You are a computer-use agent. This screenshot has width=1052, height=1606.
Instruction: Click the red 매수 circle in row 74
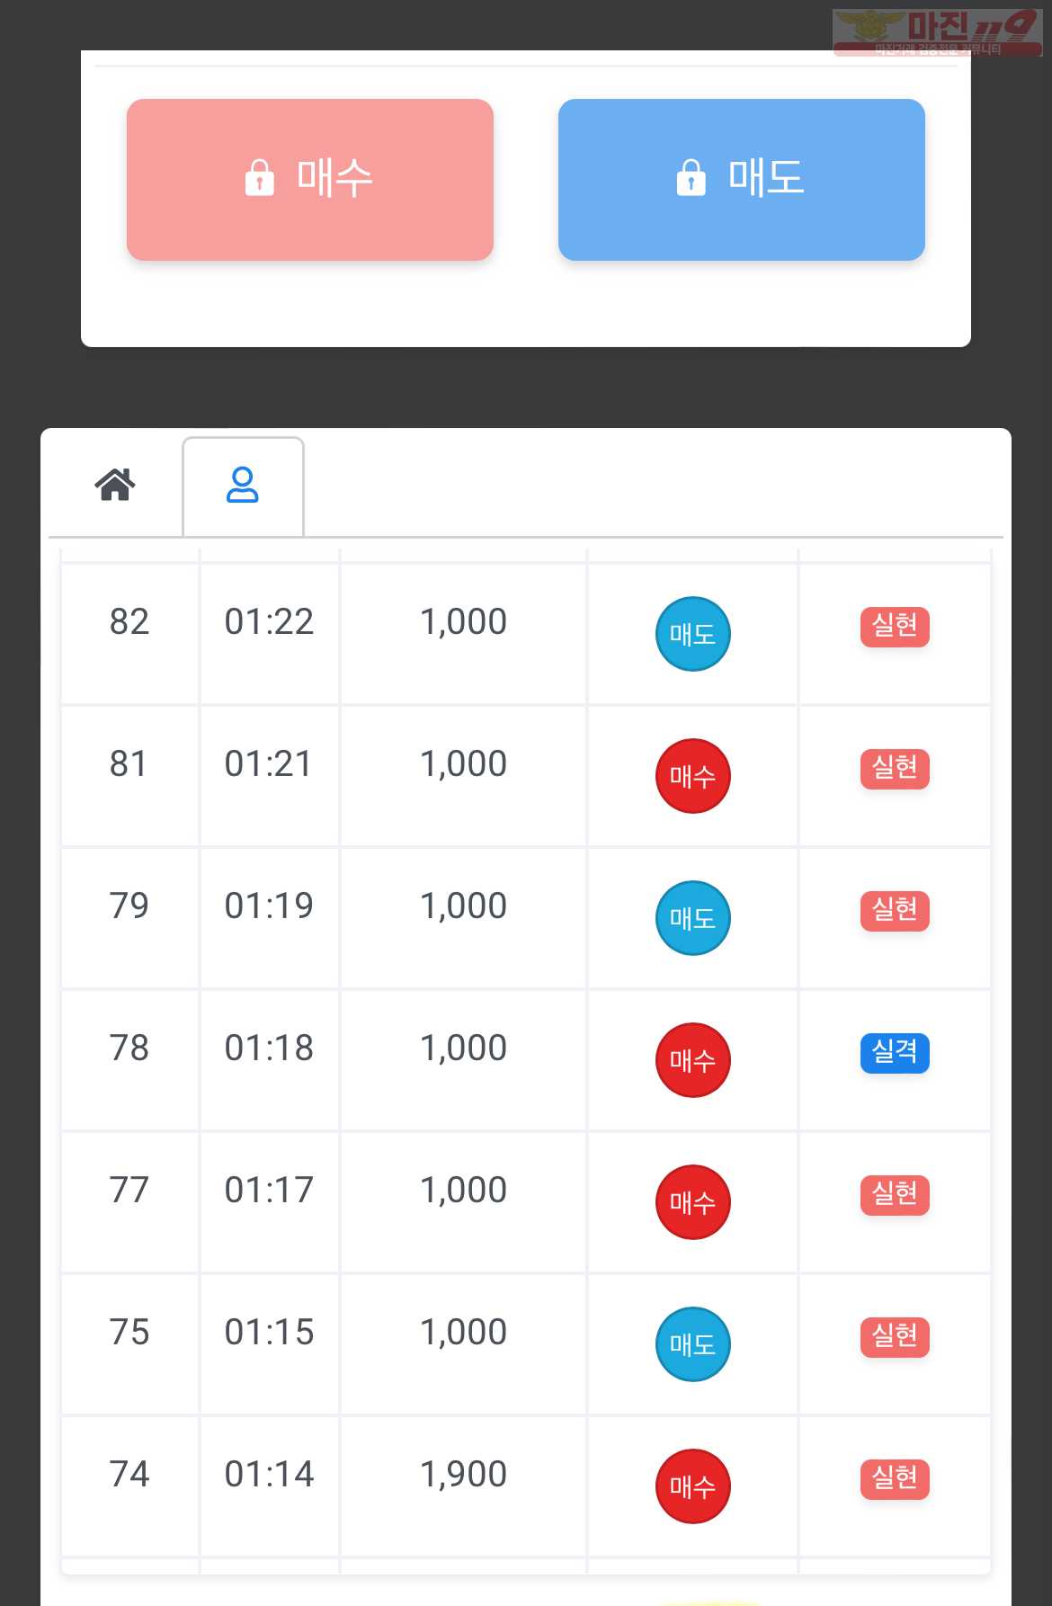point(692,1486)
